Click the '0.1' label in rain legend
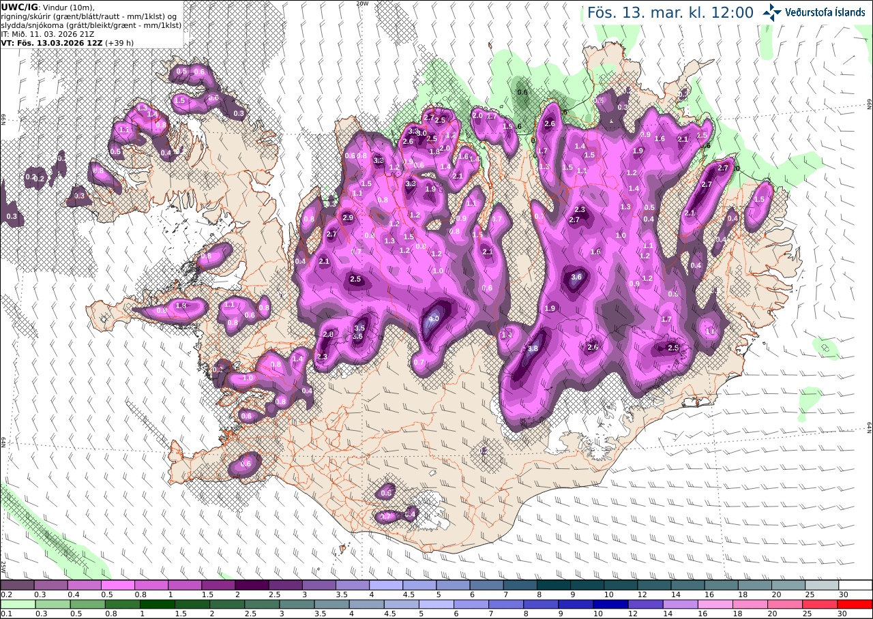The image size is (873, 619). (6, 614)
